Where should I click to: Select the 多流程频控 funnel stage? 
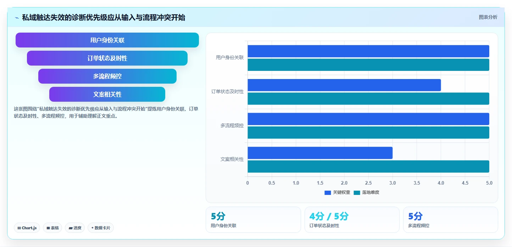[107, 76]
